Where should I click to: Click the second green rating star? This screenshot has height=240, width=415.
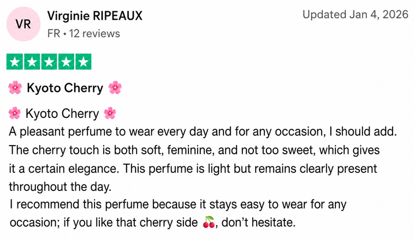32,62
